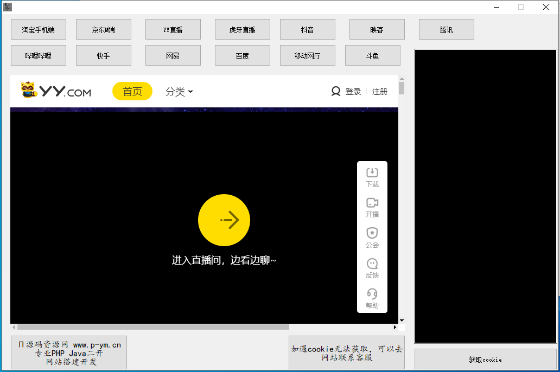Click the application icon in title bar
Image resolution: width=560 pixels, height=372 pixels.
7,7
